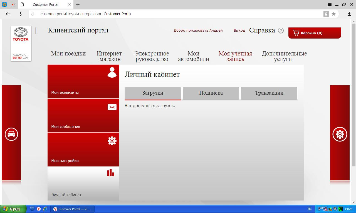This screenshot has width=356, height=213.
Task: Click Добро пожаловать Андрей link
Action: (x=198, y=31)
